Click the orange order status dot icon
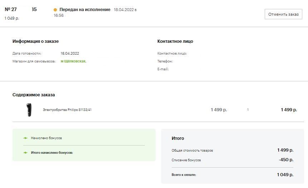 tap(55, 10)
